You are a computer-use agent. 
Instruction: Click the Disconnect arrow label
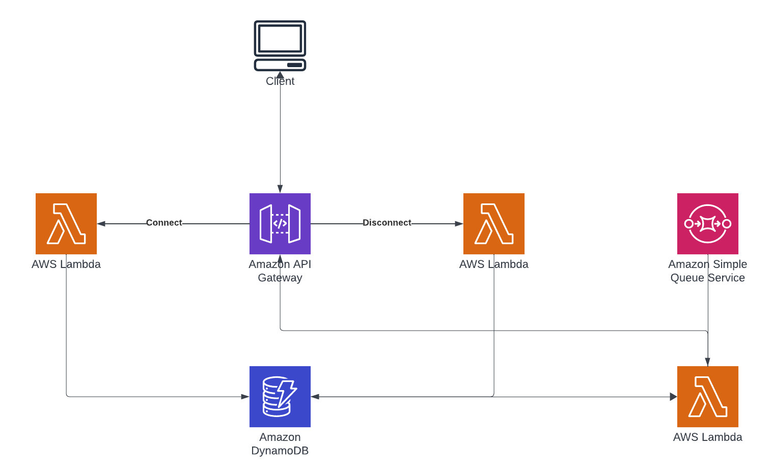tap(386, 223)
